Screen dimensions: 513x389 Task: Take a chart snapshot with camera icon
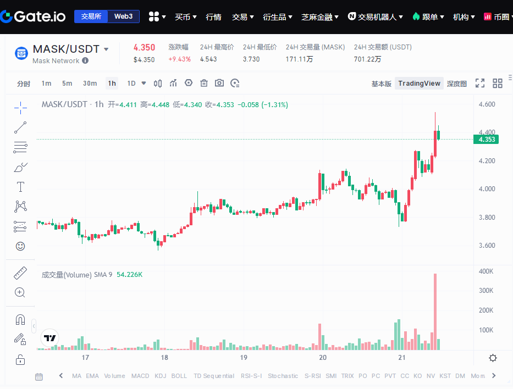coord(219,83)
